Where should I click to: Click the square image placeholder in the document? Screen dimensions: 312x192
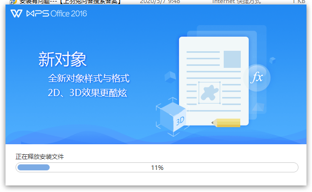(232, 59)
